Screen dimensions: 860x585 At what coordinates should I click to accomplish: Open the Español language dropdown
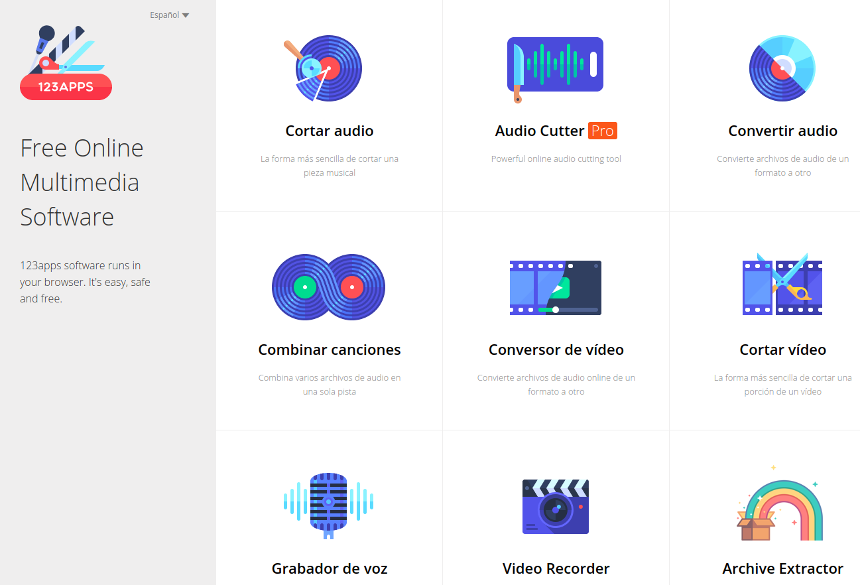click(x=169, y=15)
